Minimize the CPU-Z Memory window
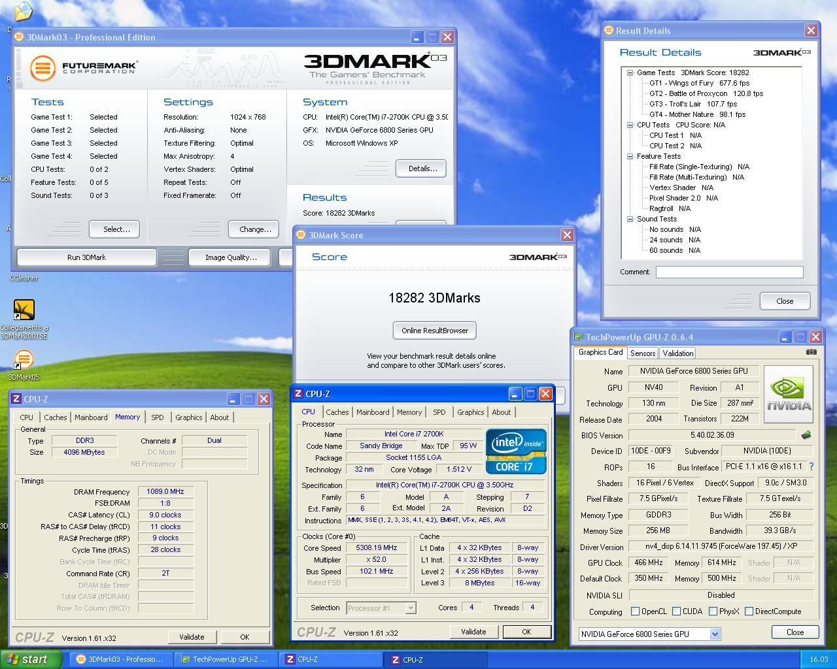 tap(233, 399)
